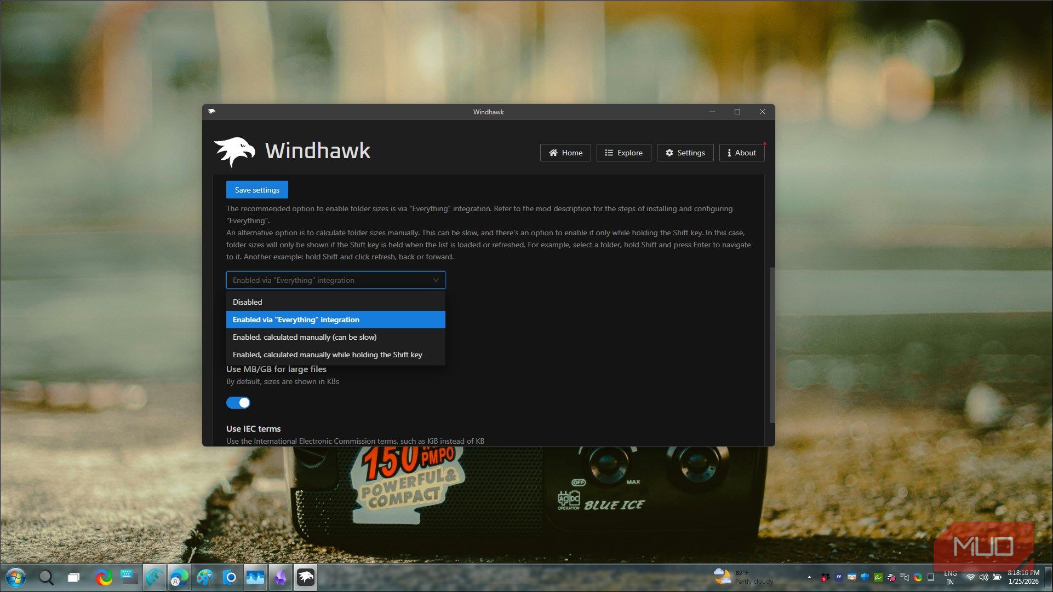Go to the Home page
Image resolution: width=1053 pixels, height=592 pixels.
pos(565,153)
